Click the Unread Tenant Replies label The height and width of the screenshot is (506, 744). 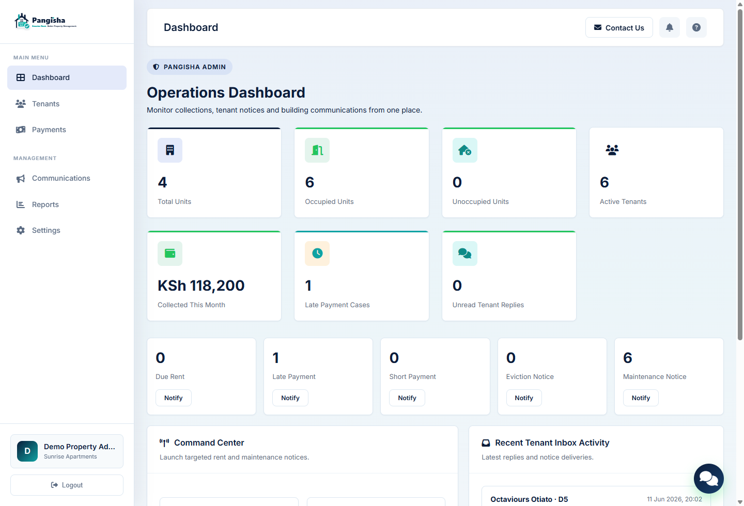coord(488,305)
